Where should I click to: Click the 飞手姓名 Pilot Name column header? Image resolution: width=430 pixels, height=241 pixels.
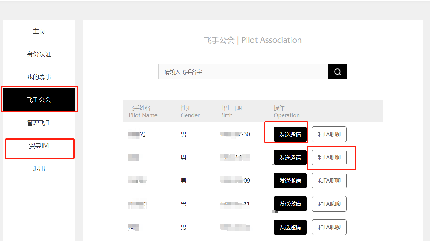click(143, 111)
